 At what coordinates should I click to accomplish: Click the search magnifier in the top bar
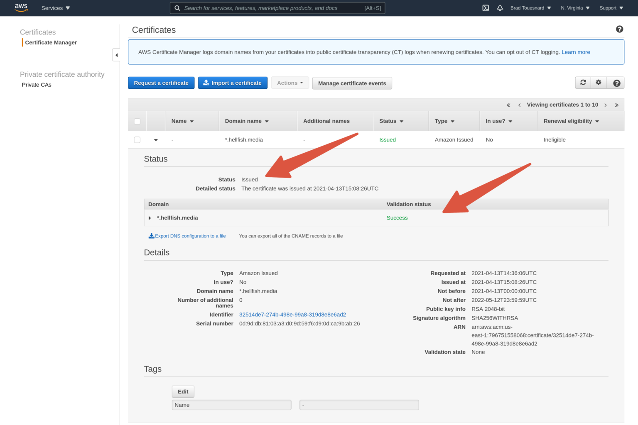(177, 8)
